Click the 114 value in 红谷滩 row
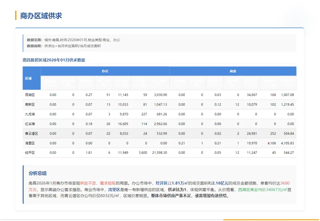The width and height of the screenshot is (320, 221). 144,124
